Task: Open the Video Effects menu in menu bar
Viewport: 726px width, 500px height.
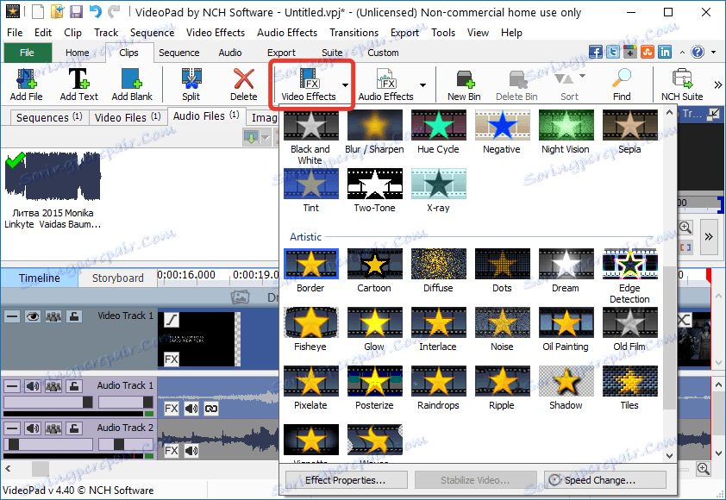Action: [x=216, y=33]
